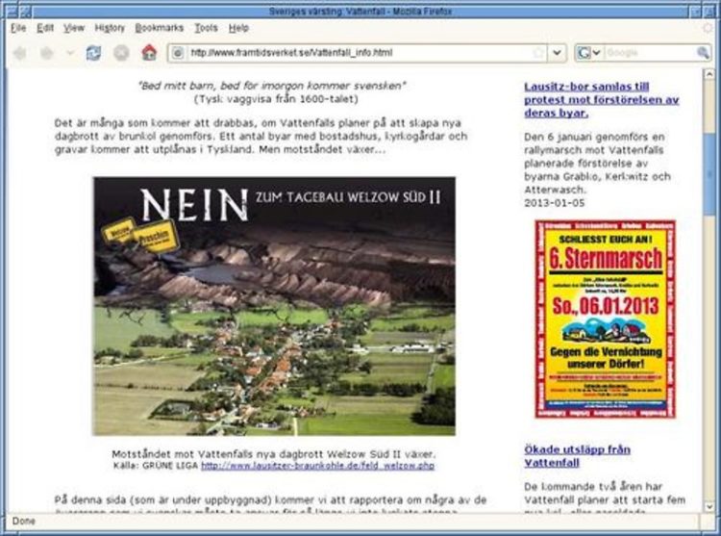Open the Tools menu

[206, 28]
